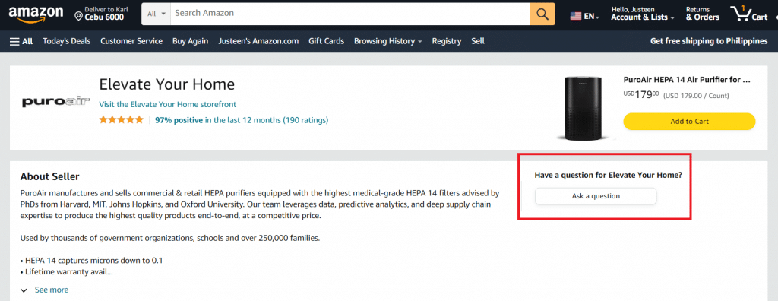Click the US flag language icon
The width and height of the screenshot is (778, 301).
click(576, 17)
